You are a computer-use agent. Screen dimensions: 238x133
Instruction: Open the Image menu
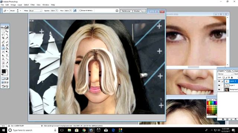tap(13, 5)
